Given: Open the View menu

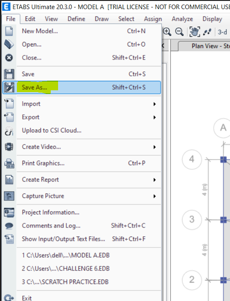Looking at the screenshot, I should tap(51, 19).
